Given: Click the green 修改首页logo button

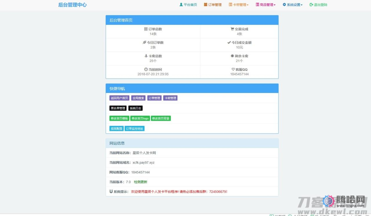Looking at the screenshot, I should 140,118.
